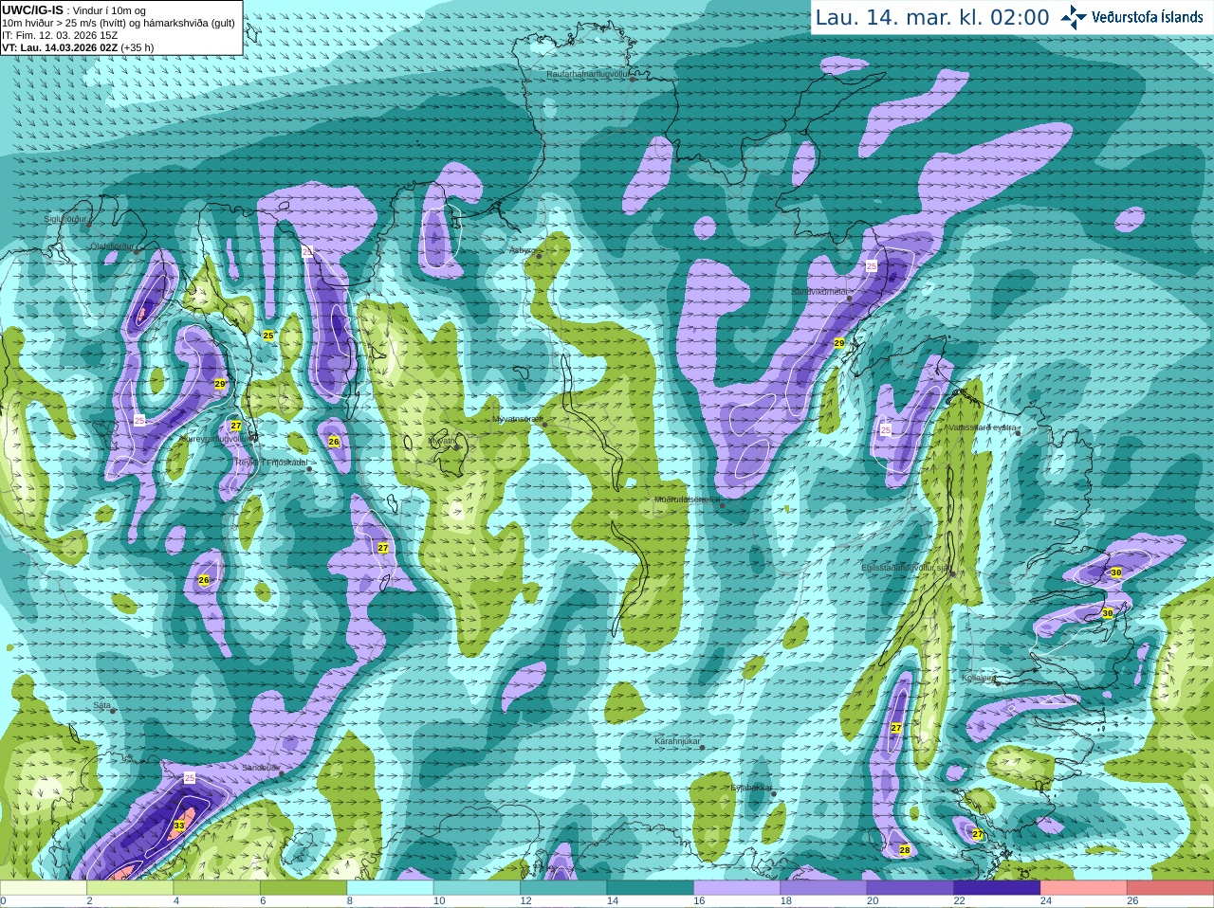Click the yellow 25 gust marker
The width and height of the screenshot is (1214, 908).
268,336
